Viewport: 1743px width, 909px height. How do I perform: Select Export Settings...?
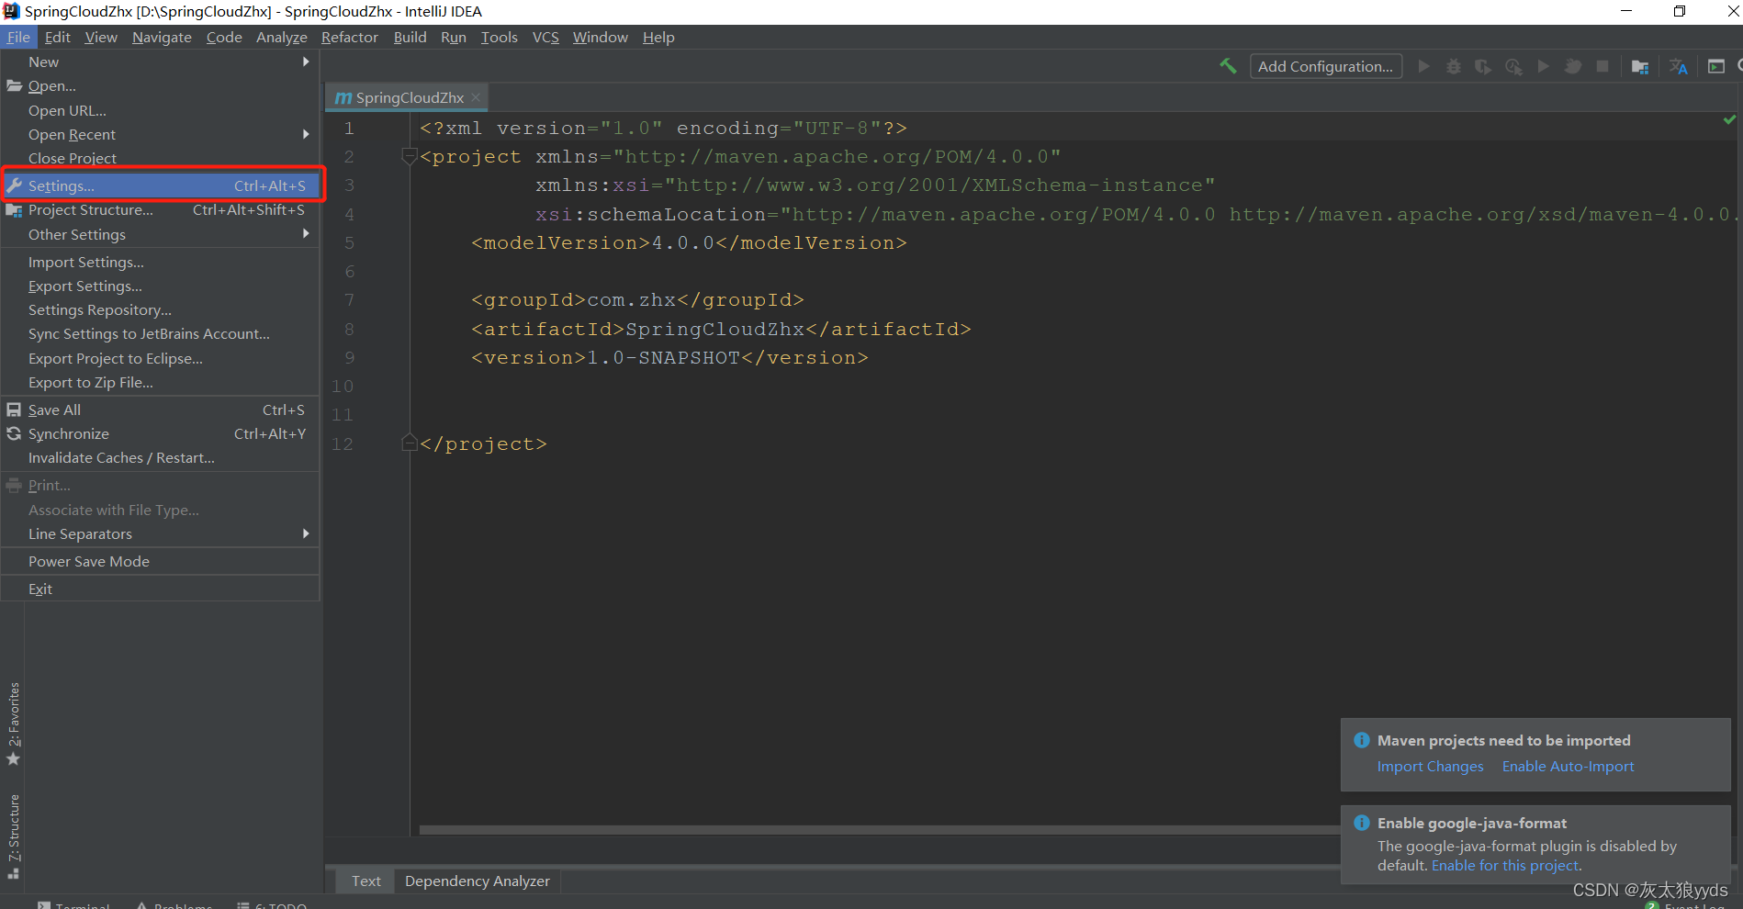tap(161, 286)
